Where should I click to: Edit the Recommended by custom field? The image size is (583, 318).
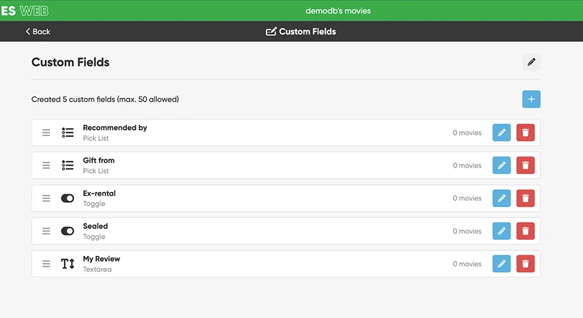(x=502, y=132)
